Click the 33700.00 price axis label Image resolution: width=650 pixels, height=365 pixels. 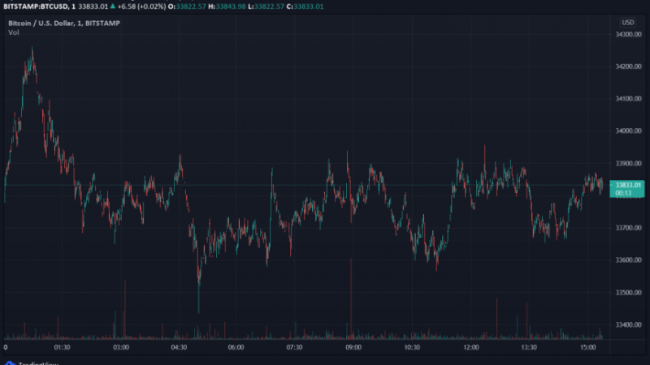coord(628,228)
